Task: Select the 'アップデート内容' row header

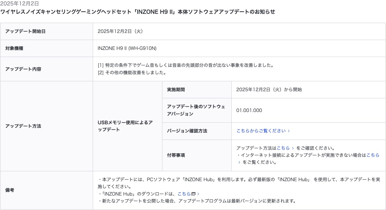Action: tap(23, 69)
